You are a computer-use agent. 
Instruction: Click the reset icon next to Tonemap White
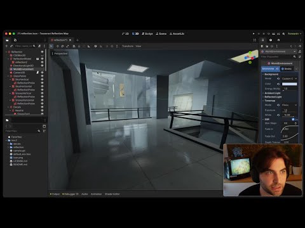(x=278, y=115)
